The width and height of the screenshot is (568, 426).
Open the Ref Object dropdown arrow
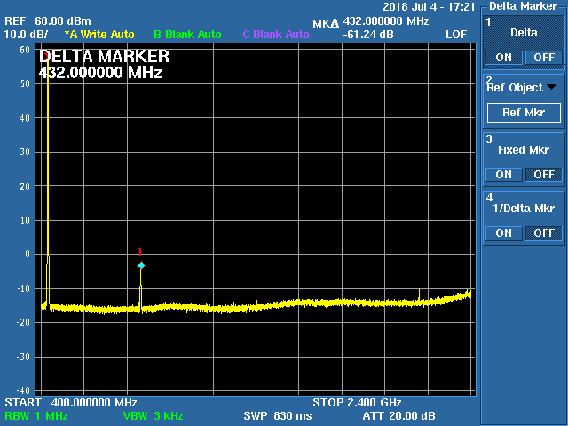(551, 87)
